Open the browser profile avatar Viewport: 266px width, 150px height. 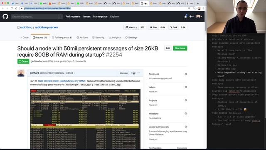point(199,8)
